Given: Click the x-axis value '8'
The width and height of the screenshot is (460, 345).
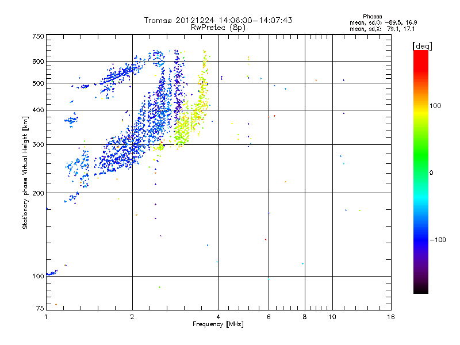Looking at the screenshot, I should click(x=305, y=317).
